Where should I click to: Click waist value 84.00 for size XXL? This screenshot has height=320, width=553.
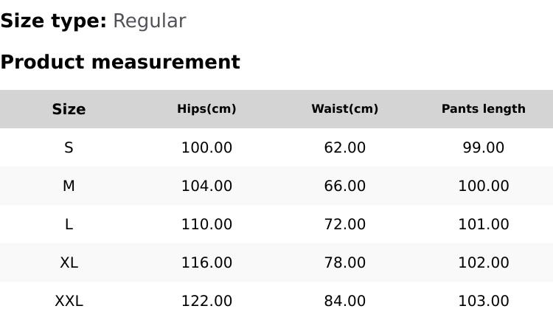[344, 302]
